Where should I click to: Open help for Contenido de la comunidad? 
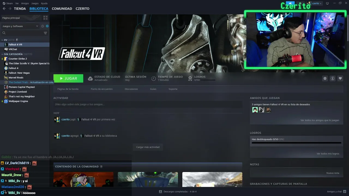[101, 167]
